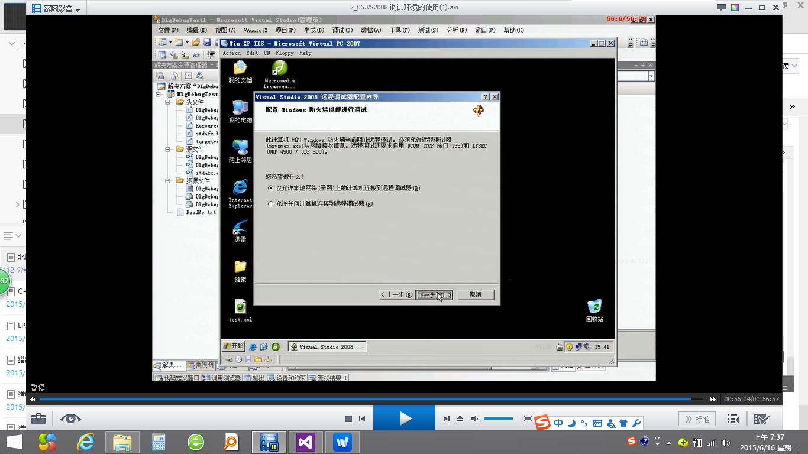Viewport: 808px width, 454px height.
Task: Select test.xml file on desktop
Action: (240, 311)
